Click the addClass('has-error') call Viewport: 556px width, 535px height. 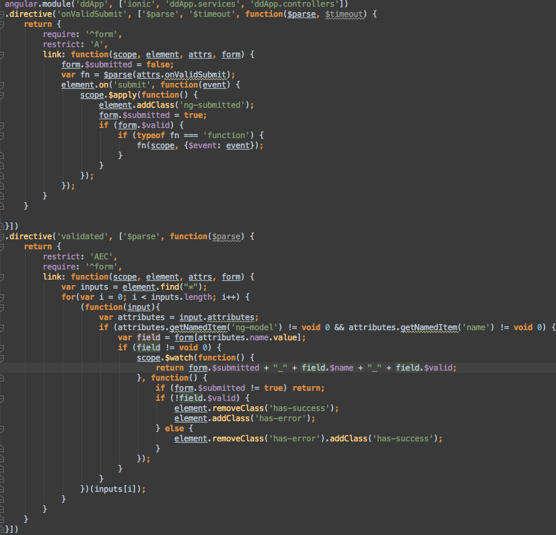(261, 418)
